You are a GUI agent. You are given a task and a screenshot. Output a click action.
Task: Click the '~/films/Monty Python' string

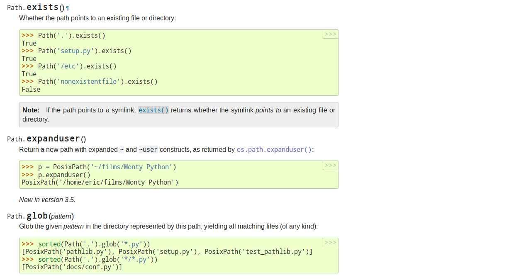pyautogui.click(x=131, y=167)
